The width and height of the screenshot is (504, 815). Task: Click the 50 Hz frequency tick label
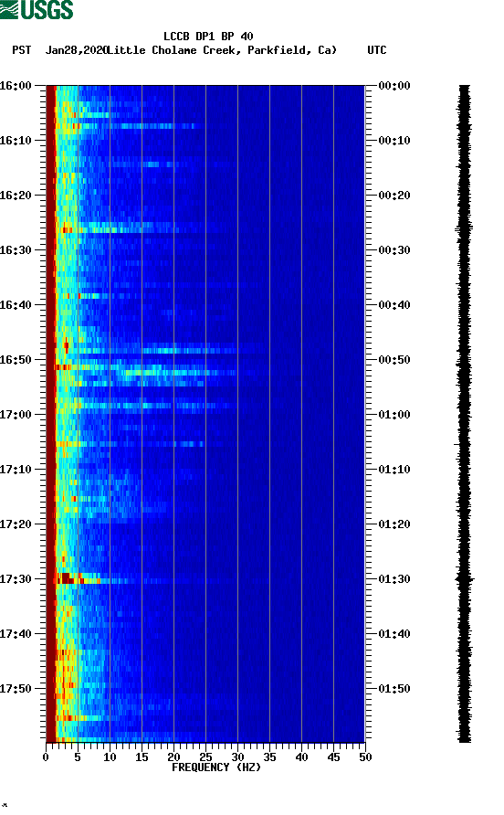[x=365, y=757]
